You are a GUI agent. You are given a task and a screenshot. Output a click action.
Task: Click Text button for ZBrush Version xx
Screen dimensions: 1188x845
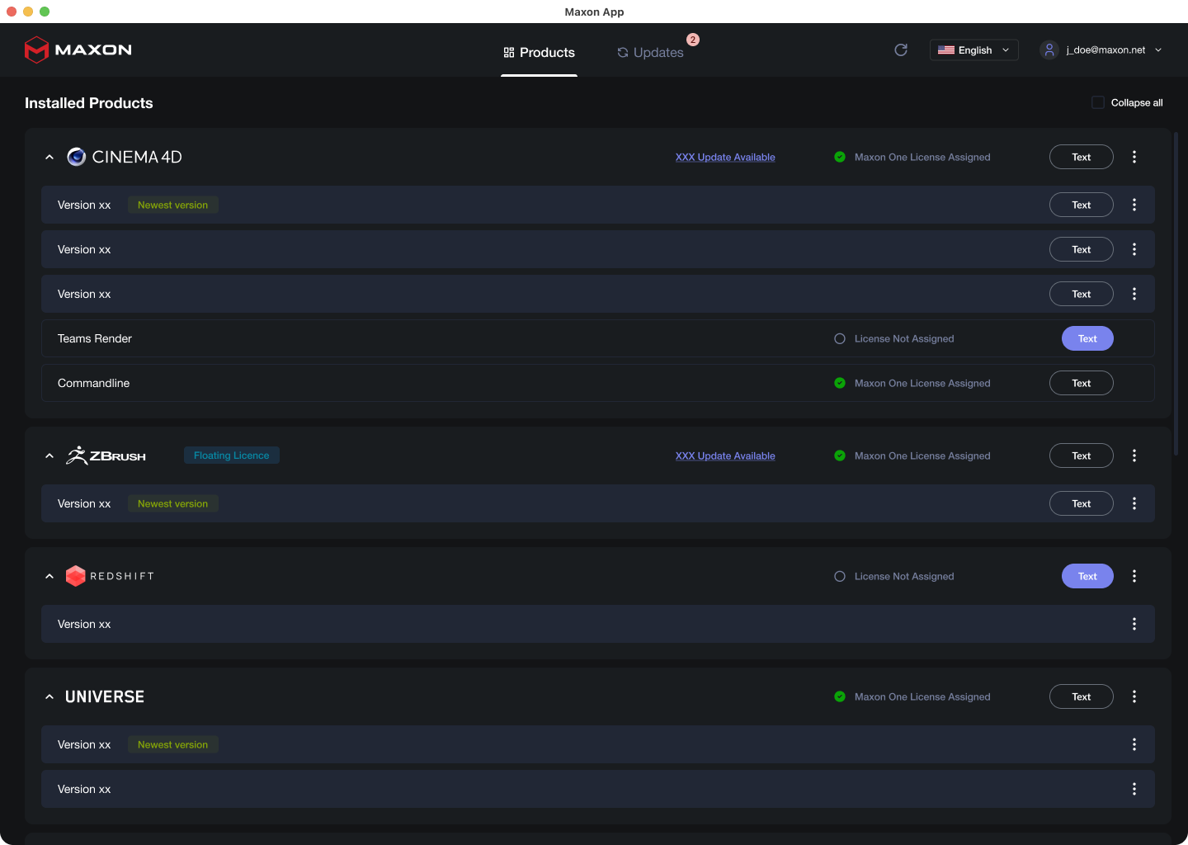tap(1082, 503)
